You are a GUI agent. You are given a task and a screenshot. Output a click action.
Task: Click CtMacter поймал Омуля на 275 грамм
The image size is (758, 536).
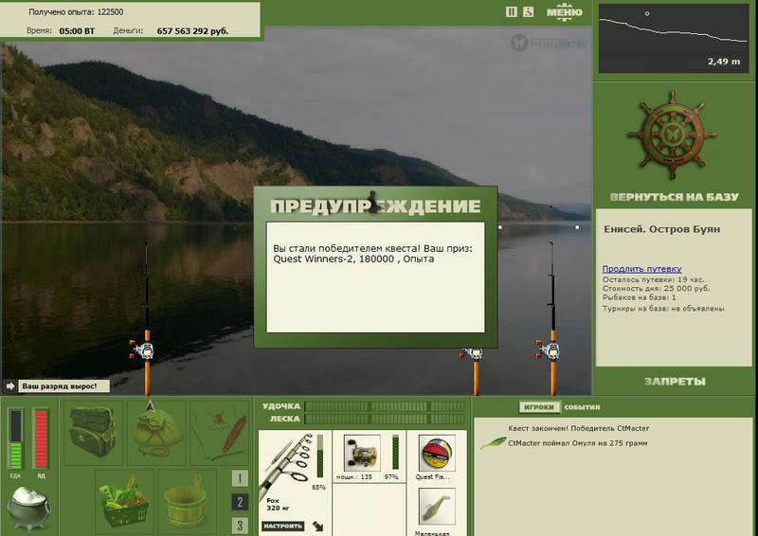click(x=577, y=442)
